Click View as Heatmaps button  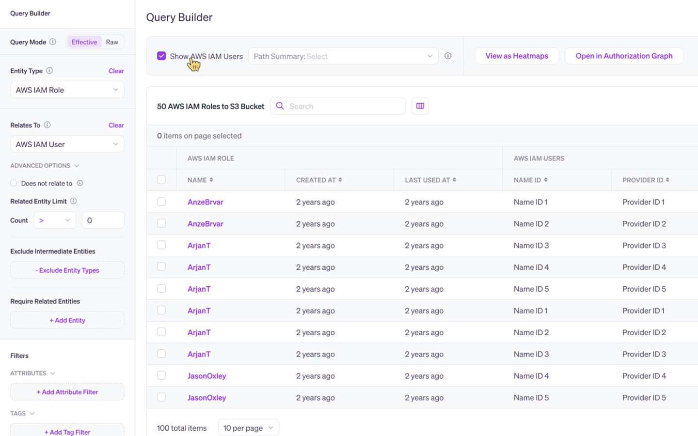tap(517, 56)
